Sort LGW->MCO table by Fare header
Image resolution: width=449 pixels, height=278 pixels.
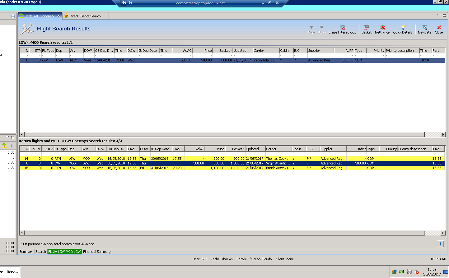(x=438, y=51)
